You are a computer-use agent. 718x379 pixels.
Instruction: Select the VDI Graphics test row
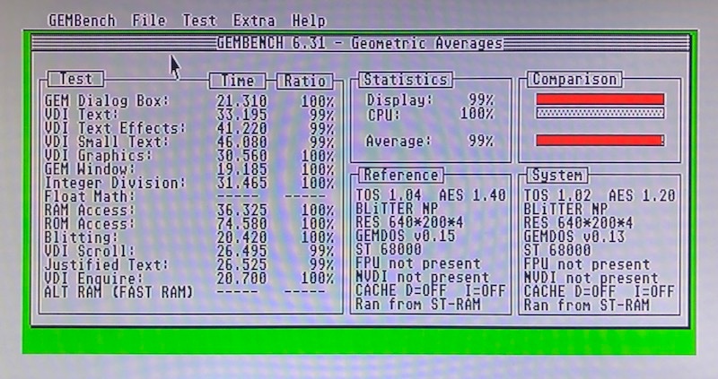click(x=189, y=156)
